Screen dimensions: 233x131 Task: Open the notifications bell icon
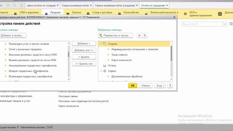click(21, 5)
